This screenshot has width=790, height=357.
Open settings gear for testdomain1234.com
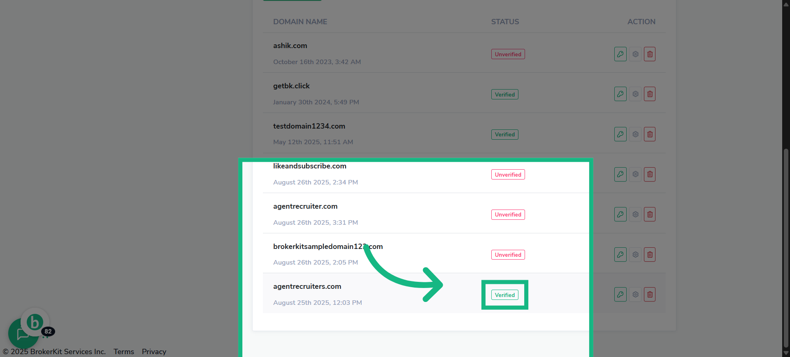pyautogui.click(x=635, y=134)
